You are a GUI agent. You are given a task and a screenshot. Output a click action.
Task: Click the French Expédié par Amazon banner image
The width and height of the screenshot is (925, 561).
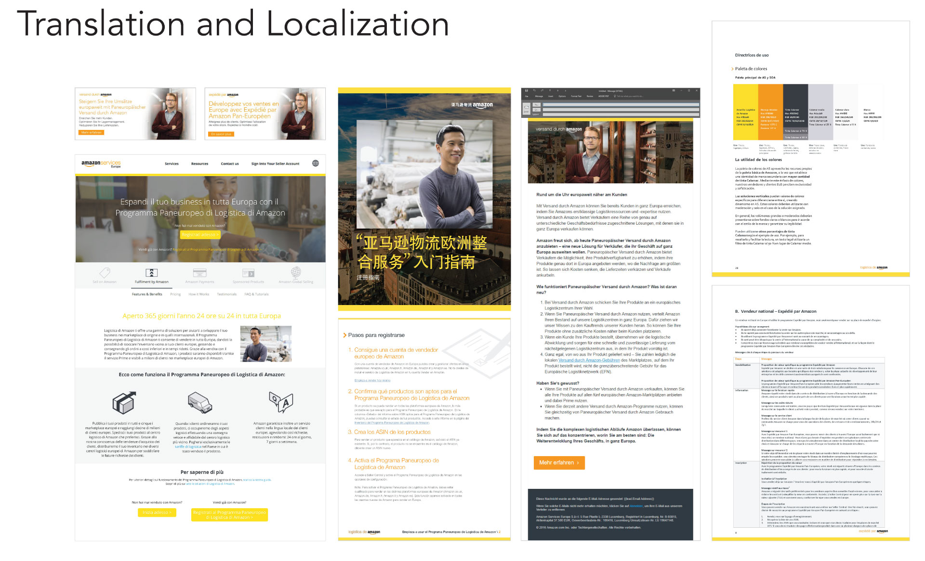pos(265,114)
